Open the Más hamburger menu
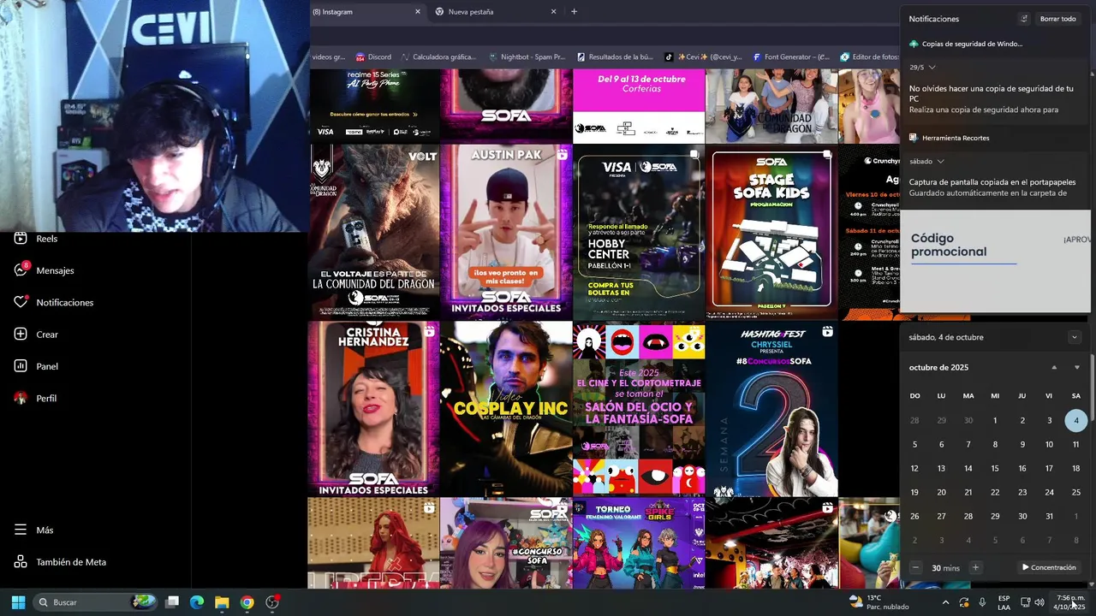1096x616 pixels. (x=21, y=530)
